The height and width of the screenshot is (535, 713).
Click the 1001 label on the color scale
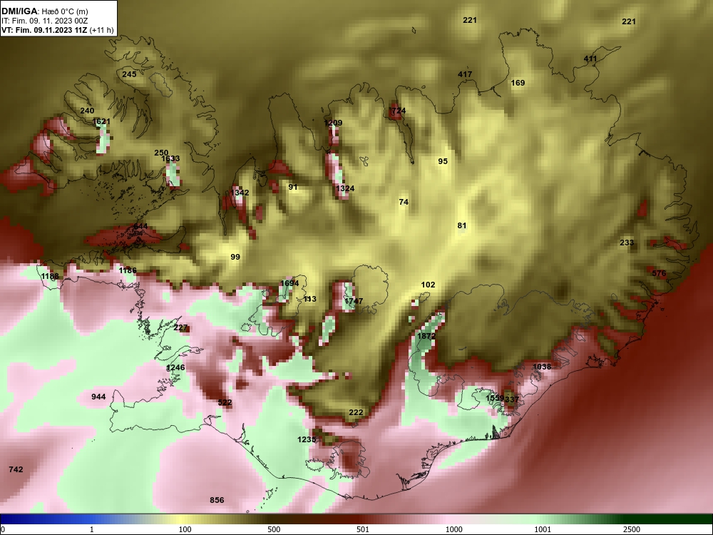point(543,529)
